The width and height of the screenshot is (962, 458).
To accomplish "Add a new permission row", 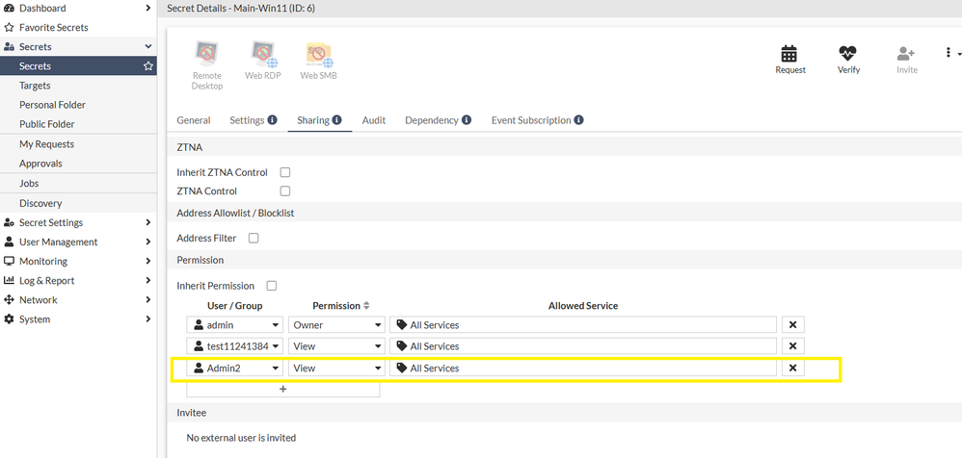I will 282,389.
